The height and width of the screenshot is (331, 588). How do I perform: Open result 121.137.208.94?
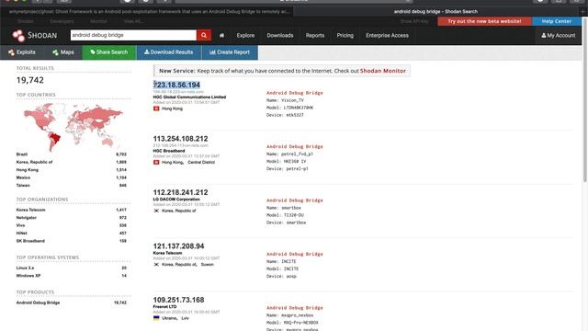[178, 246]
